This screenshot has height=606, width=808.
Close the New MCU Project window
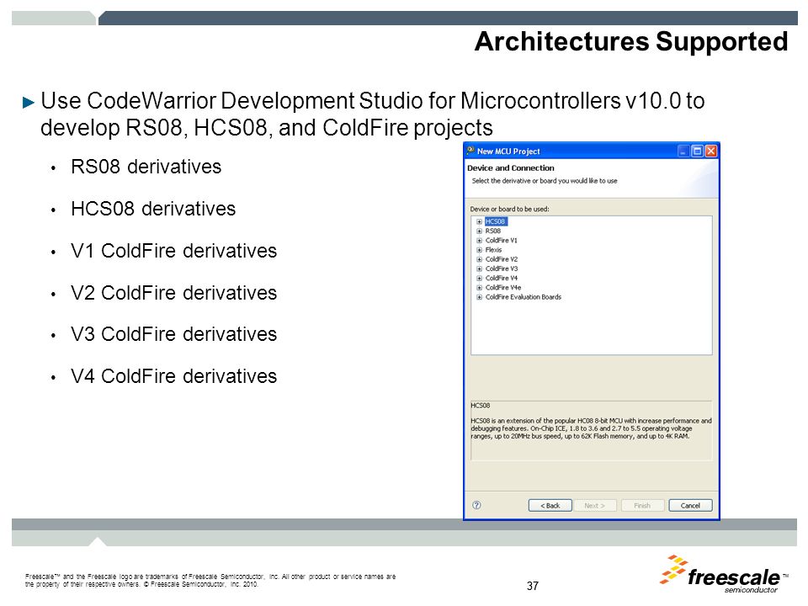(711, 151)
